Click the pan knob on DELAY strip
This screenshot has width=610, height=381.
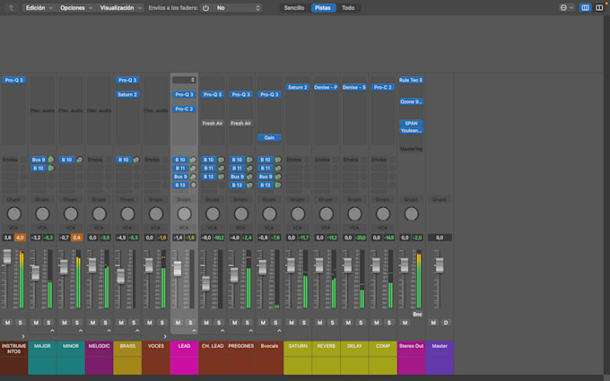point(354,214)
